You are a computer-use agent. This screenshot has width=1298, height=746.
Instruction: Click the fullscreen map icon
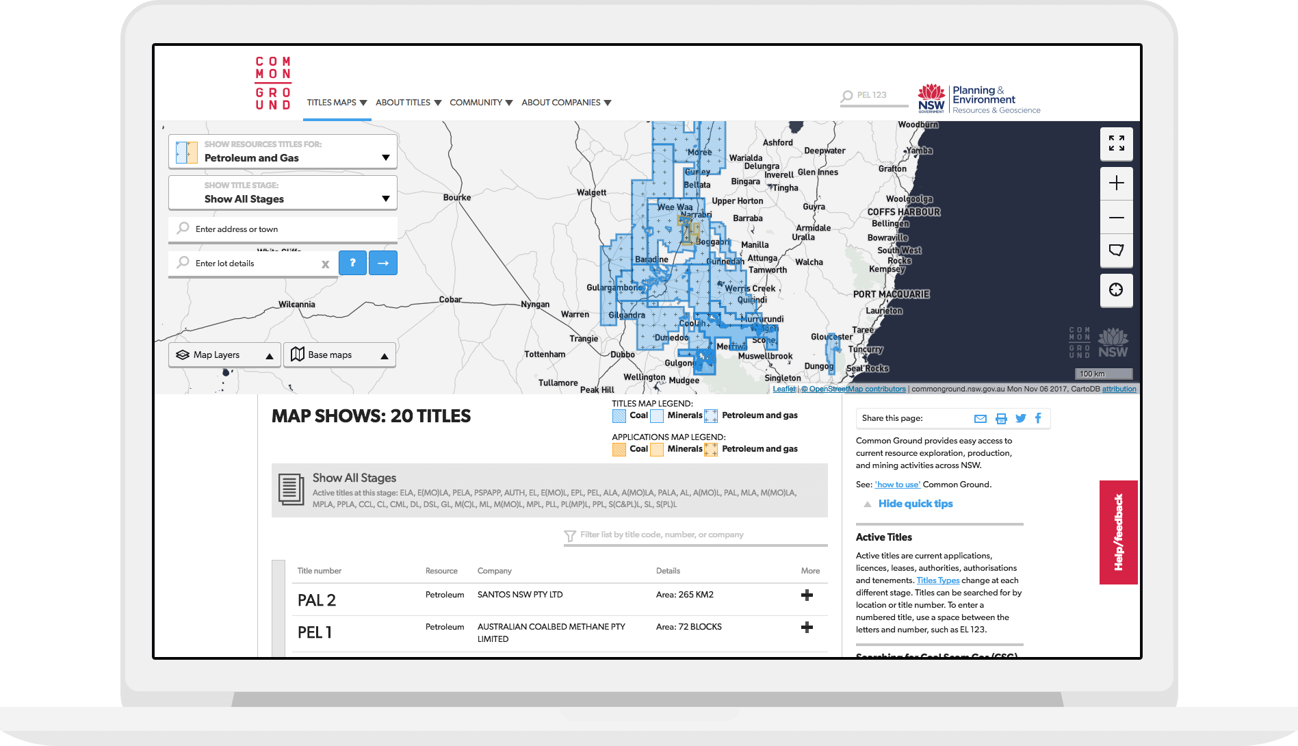pyautogui.click(x=1116, y=144)
